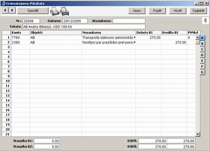The height and width of the screenshot is (151, 210).
Task: Click Starpība B1 value field
Action: tap(47, 141)
